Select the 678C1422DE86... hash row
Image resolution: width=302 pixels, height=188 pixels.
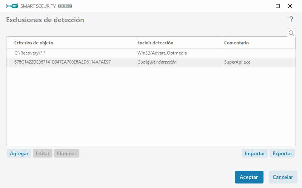pyautogui.click(x=151, y=62)
